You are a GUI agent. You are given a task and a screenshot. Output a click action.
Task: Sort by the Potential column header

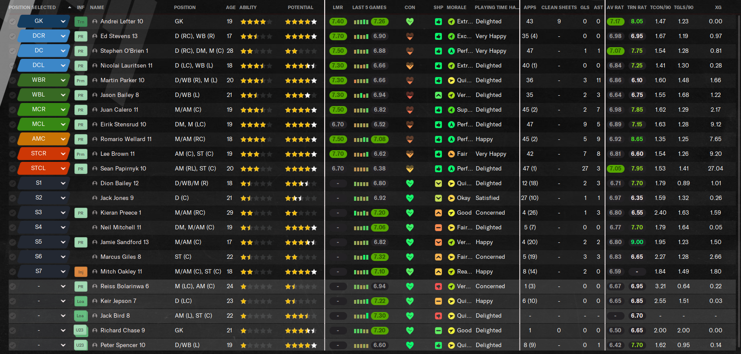click(300, 7)
